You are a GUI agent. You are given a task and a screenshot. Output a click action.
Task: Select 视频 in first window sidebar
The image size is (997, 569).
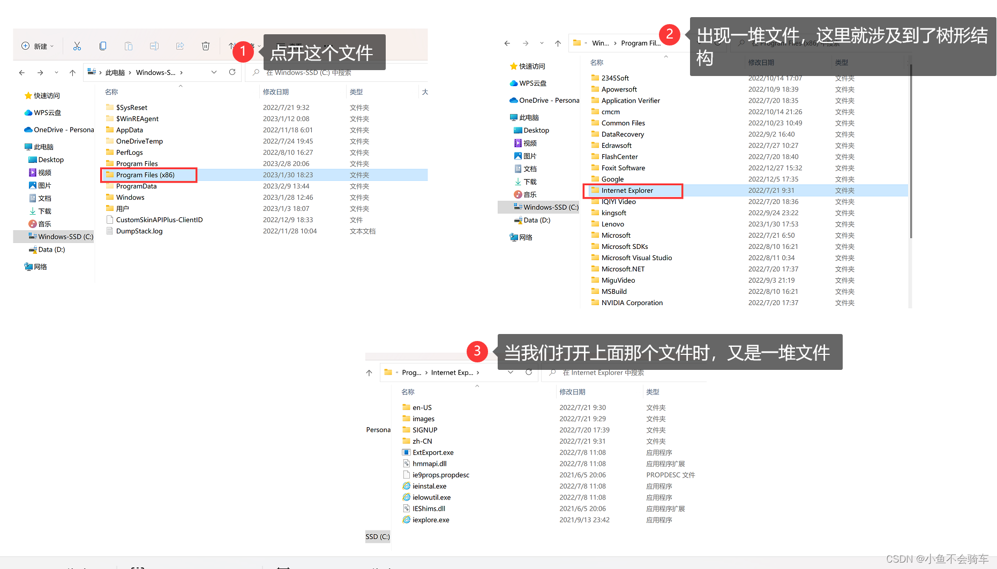point(40,173)
